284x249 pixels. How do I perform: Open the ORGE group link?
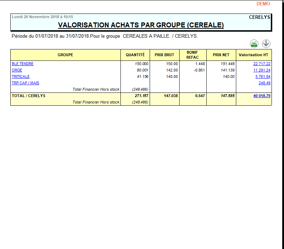(x=17, y=70)
